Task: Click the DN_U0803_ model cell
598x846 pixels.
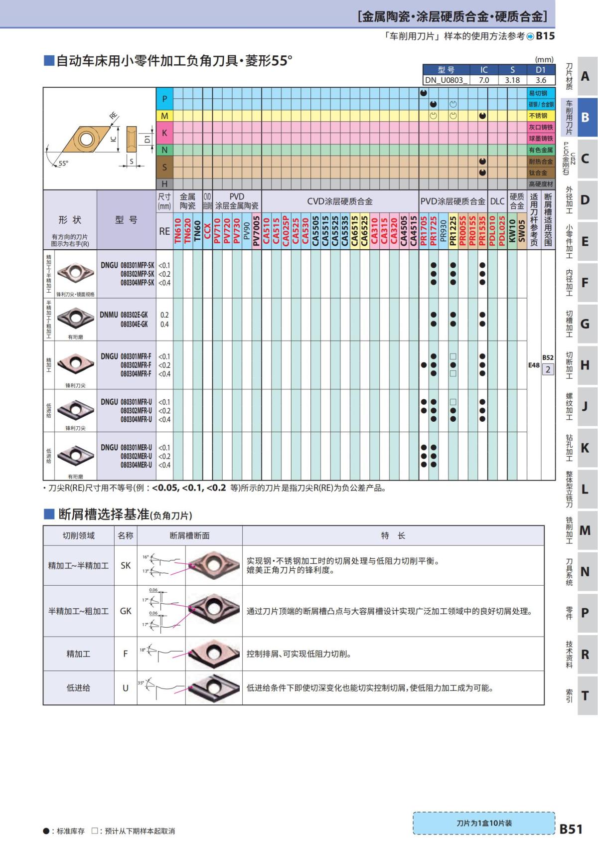Action: [446, 80]
